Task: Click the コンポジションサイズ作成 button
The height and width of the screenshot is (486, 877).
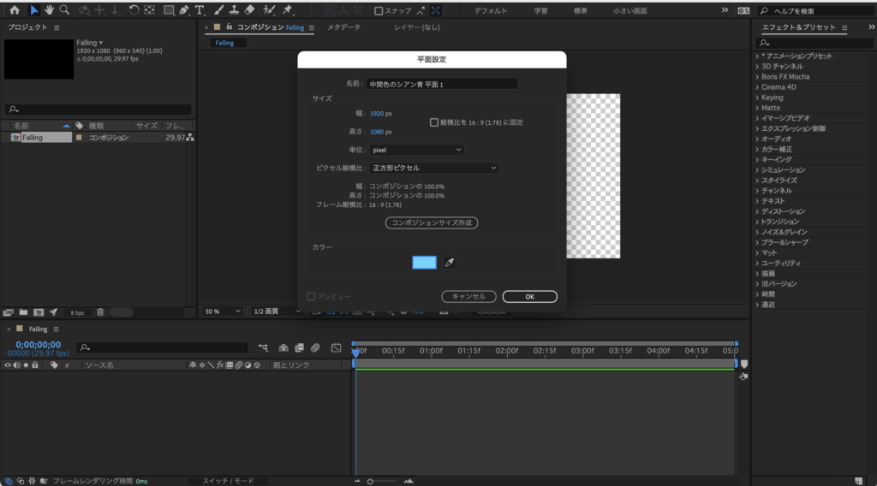Action: point(432,222)
